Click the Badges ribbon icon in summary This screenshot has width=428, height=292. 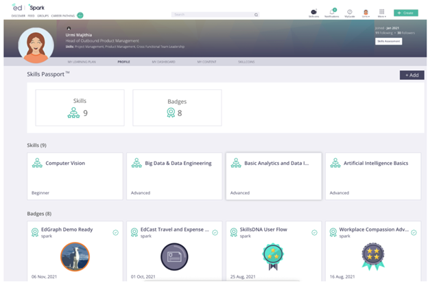[169, 113]
